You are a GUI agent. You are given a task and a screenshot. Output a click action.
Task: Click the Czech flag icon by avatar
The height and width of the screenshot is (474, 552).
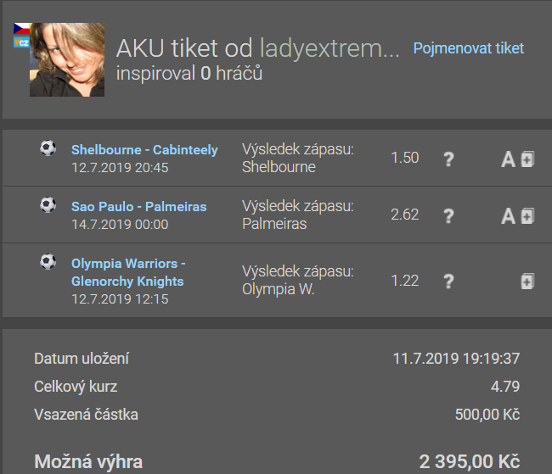21,29
